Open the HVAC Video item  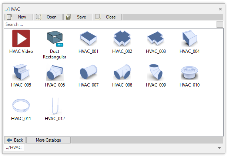(21, 39)
